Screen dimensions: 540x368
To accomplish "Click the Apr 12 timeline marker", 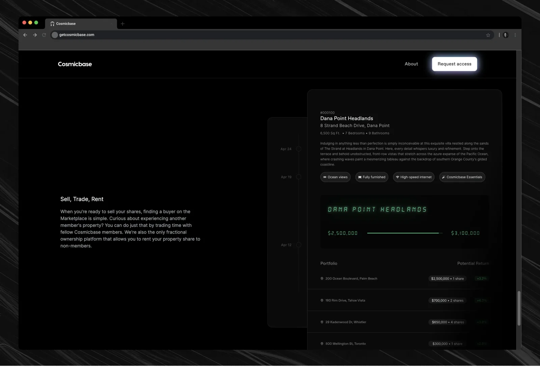I will pos(299,245).
